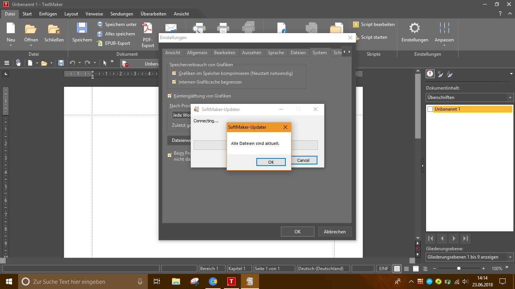Click the zoom out minus button
515x289 pixels.
(434, 269)
